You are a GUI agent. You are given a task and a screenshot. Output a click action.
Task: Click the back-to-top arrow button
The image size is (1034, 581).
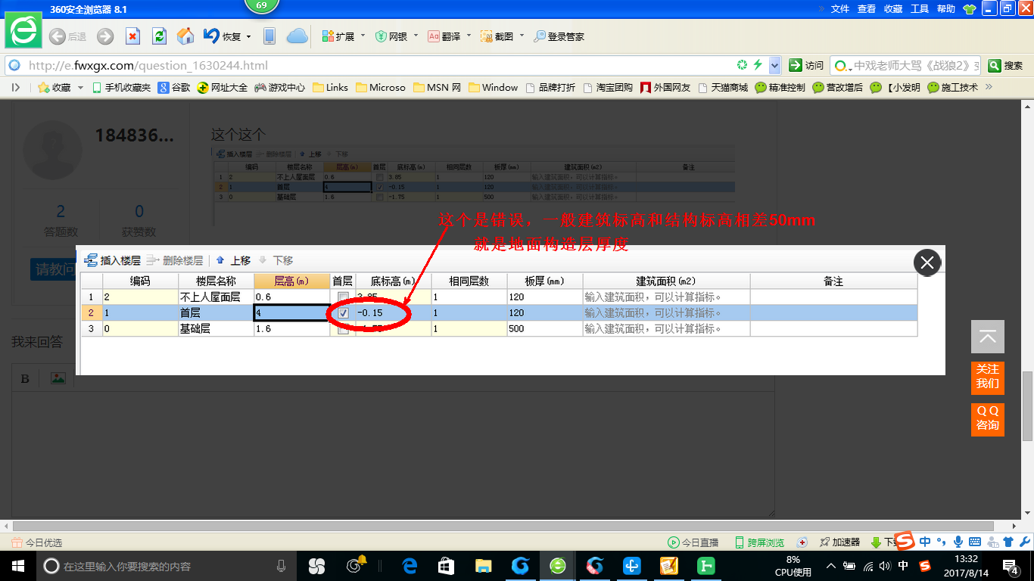click(x=988, y=337)
